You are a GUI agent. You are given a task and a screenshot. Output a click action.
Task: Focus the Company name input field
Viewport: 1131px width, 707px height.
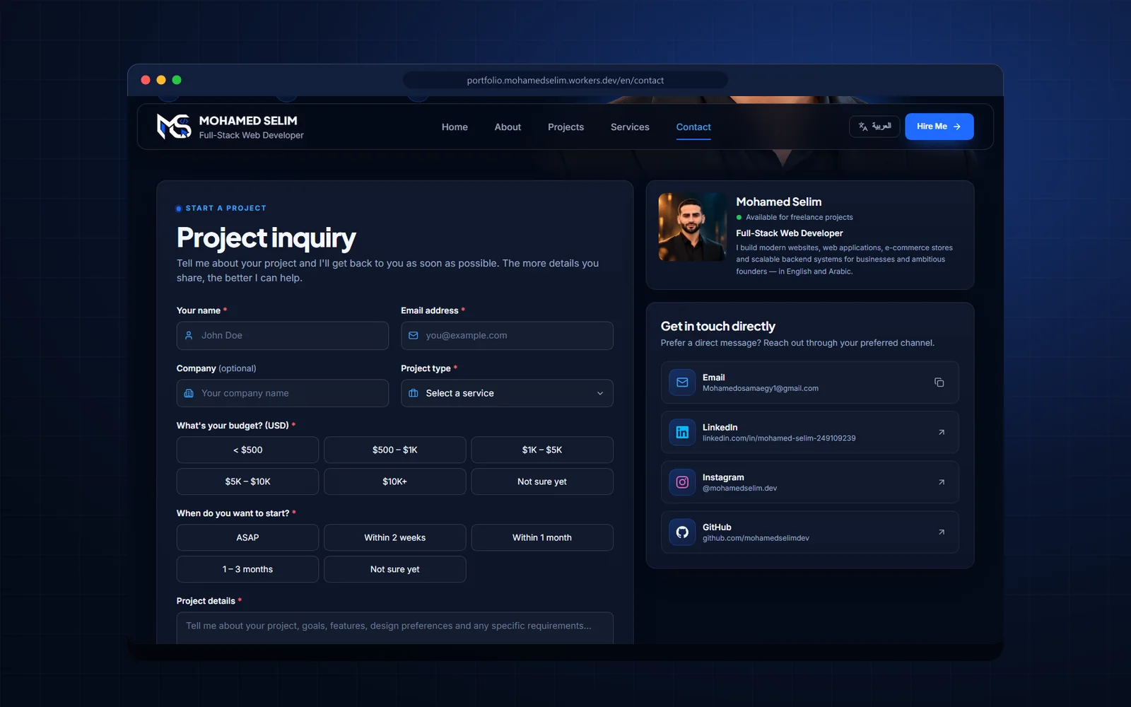283,393
